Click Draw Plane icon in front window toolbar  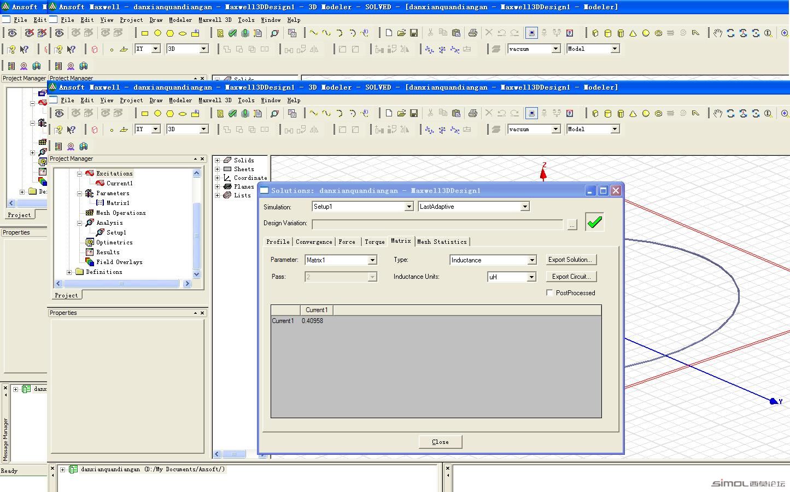124,130
